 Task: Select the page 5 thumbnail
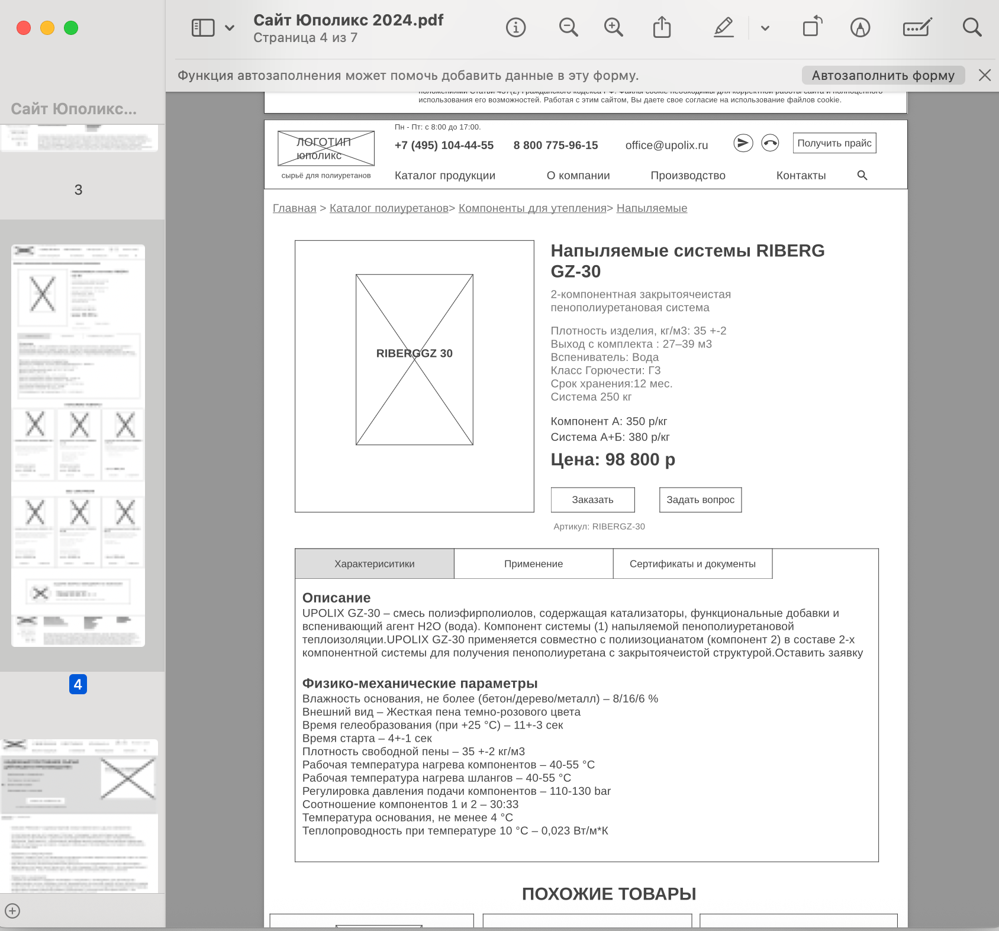pos(79,816)
